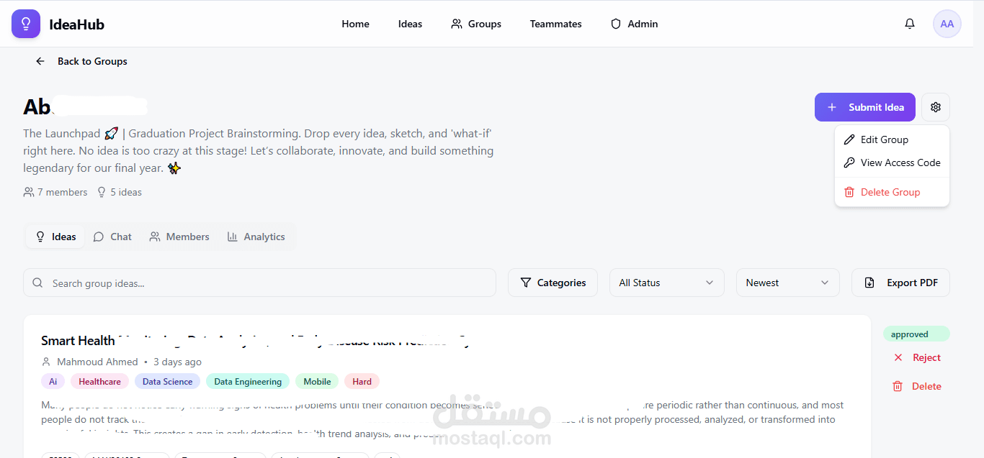
Task: Click the Export PDF button
Action: click(x=900, y=283)
